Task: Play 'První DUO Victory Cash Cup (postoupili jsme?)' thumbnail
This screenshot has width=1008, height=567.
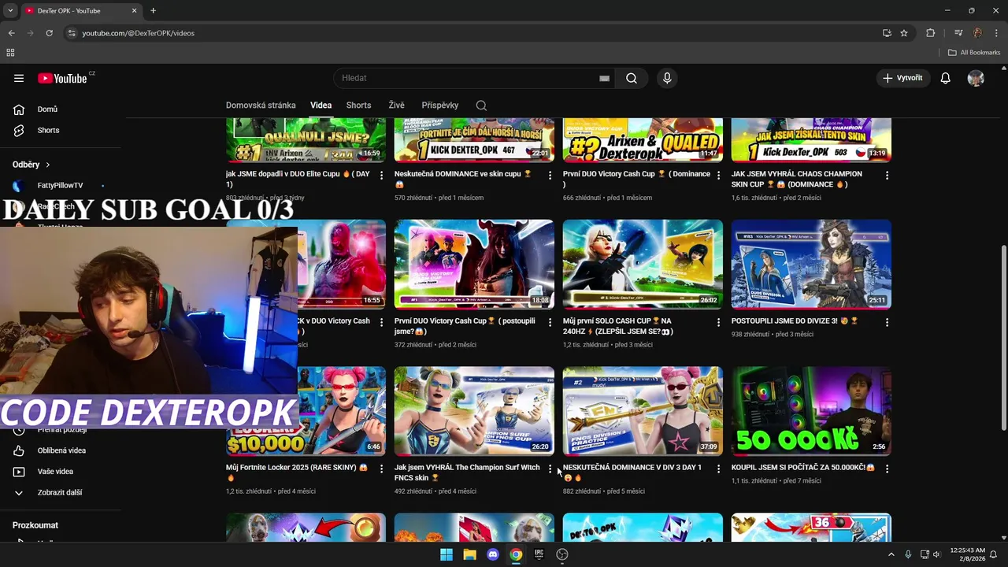Action: coord(474,264)
